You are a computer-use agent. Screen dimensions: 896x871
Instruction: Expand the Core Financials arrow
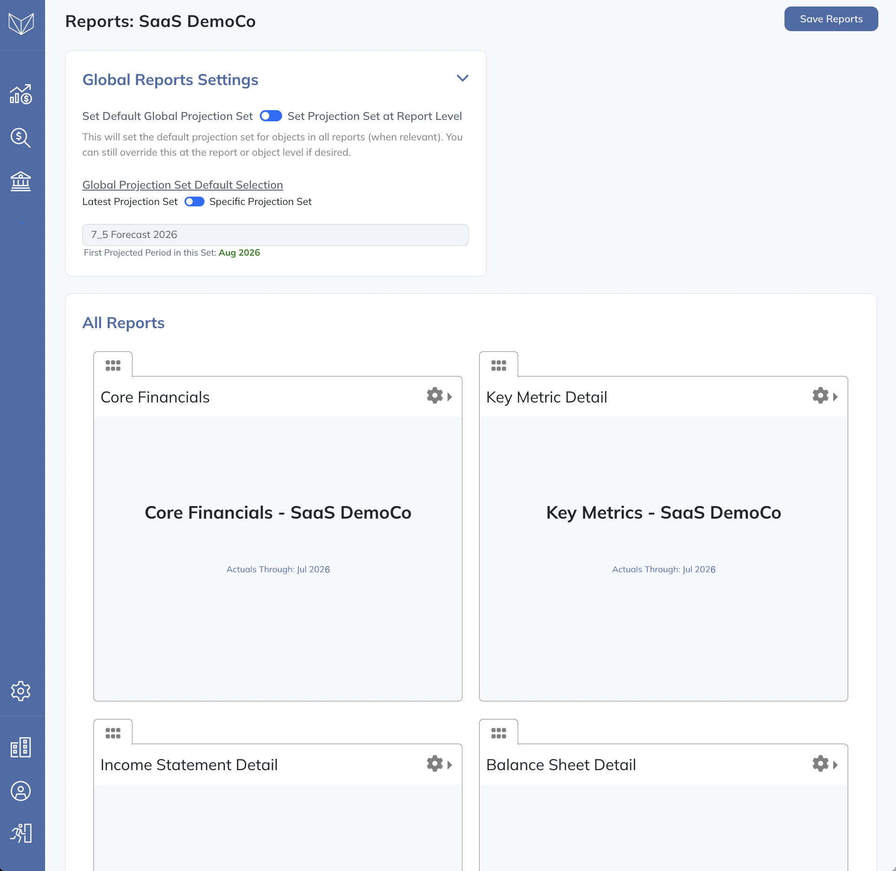click(x=450, y=397)
